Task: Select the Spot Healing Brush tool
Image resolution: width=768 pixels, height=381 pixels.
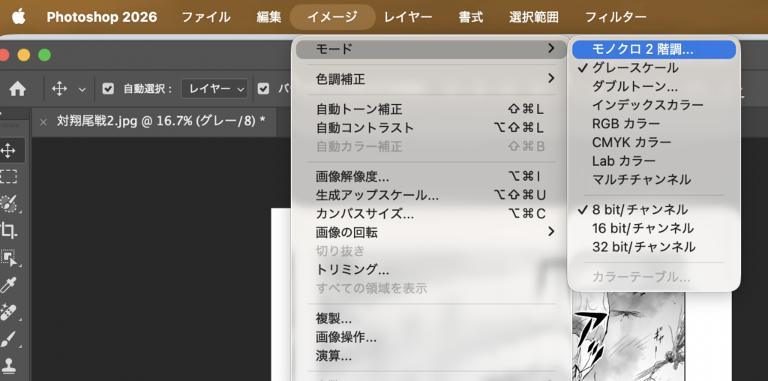Action: coord(9,311)
